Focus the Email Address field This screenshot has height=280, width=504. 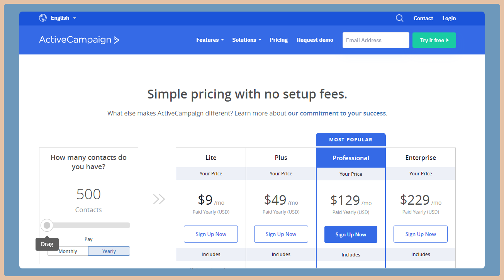pos(376,40)
